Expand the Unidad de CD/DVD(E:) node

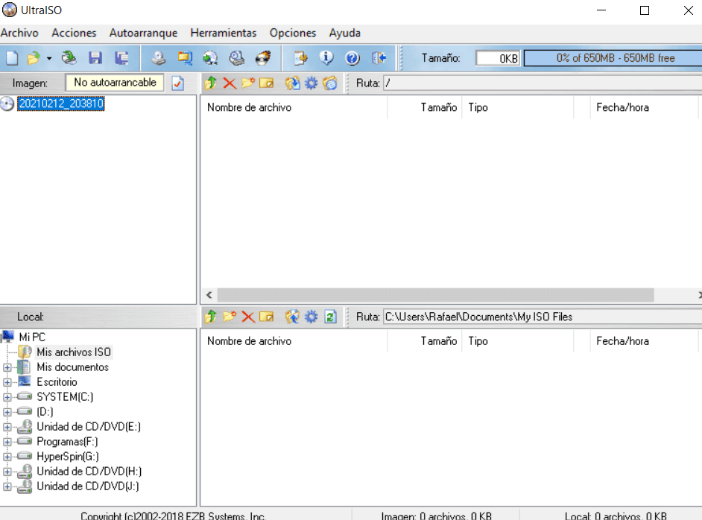click(x=7, y=427)
